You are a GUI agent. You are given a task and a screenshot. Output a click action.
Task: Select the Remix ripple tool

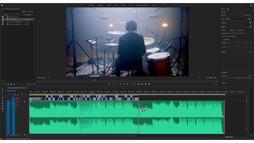[3, 95]
